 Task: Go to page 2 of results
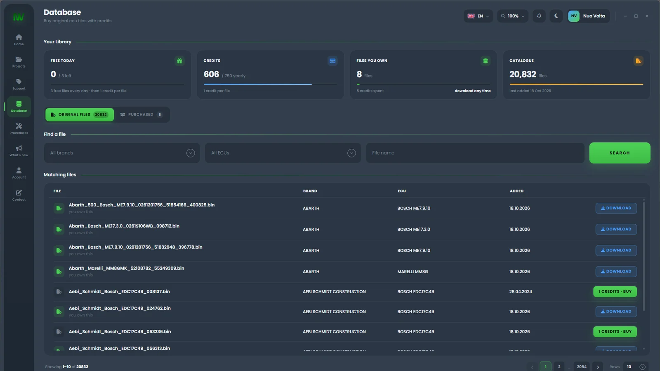[x=559, y=367]
